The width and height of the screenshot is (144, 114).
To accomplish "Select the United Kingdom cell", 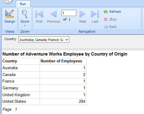I will coord(21,95).
